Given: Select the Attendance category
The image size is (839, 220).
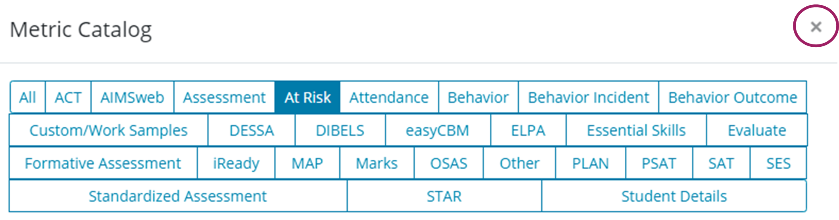Looking at the screenshot, I should (389, 98).
